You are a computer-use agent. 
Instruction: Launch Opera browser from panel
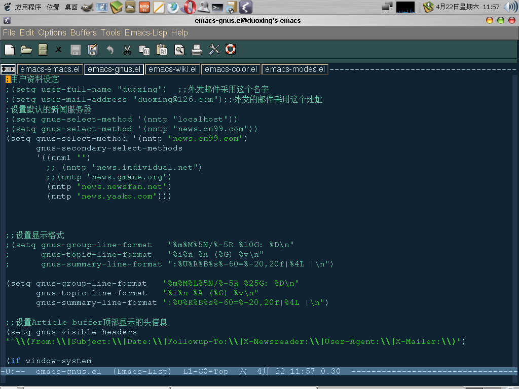click(x=189, y=7)
